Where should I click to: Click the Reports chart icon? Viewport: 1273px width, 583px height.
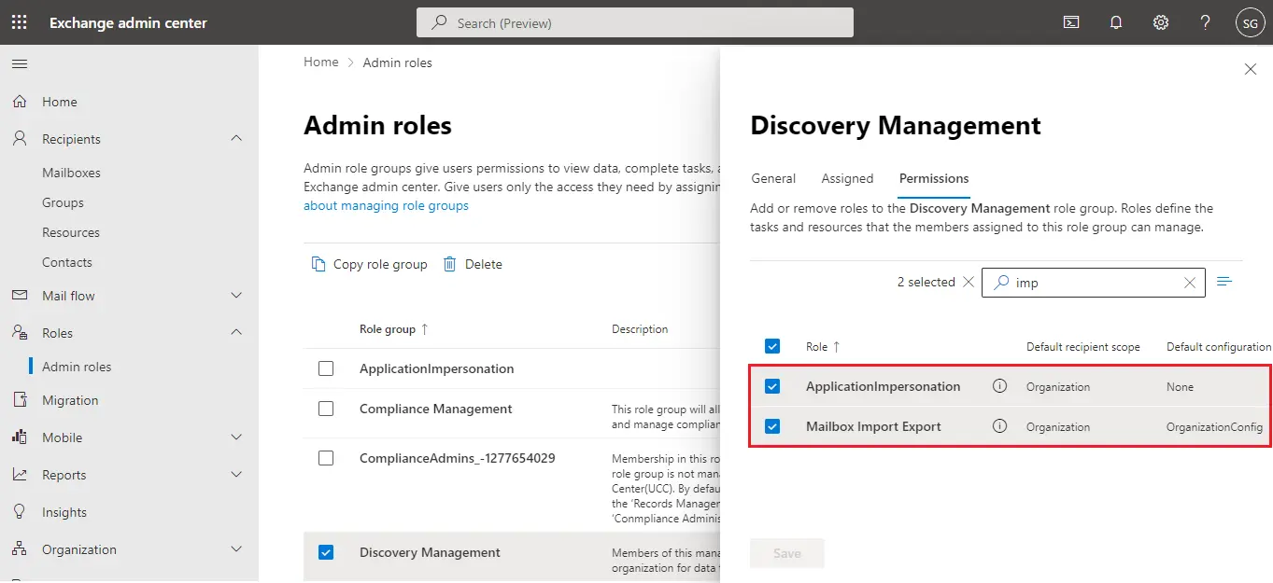(20, 474)
